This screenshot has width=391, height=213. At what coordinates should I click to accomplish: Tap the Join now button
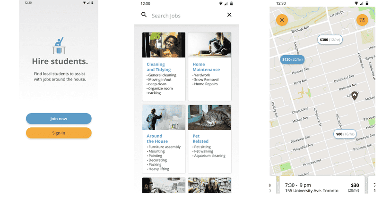coord(59,119)
